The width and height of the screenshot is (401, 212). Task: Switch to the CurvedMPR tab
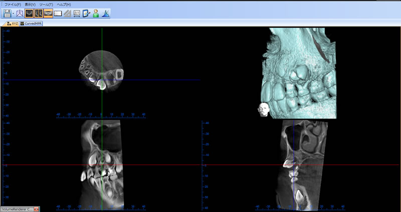coord(31,23)
